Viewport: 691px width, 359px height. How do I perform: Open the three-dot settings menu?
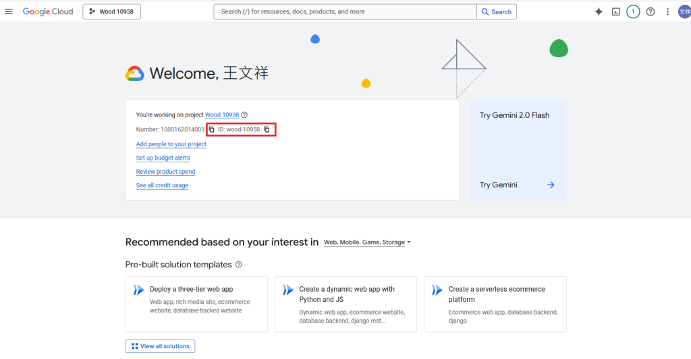(667, 12)
